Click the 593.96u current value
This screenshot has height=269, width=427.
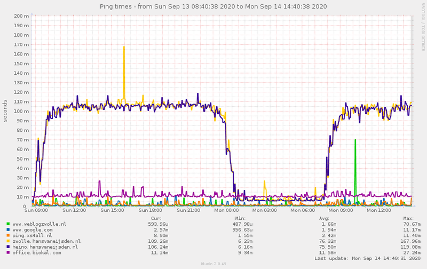158,224
